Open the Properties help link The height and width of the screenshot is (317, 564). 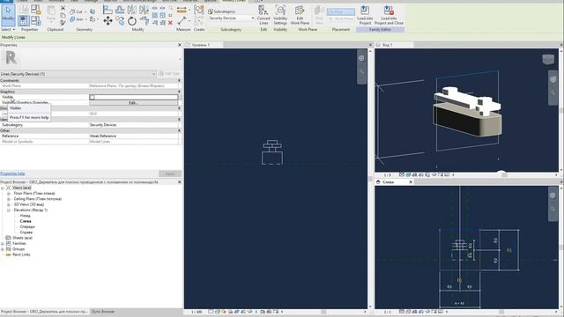[12, 173]
